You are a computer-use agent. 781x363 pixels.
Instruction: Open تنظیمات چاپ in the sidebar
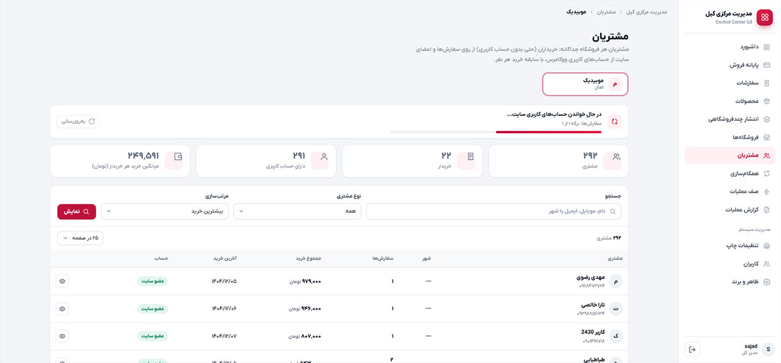[730, 245]
